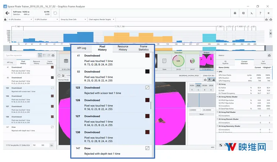Click the database input geometry icon
The height and width of the screenshot is (162, 277).
(x=66, y=61)
